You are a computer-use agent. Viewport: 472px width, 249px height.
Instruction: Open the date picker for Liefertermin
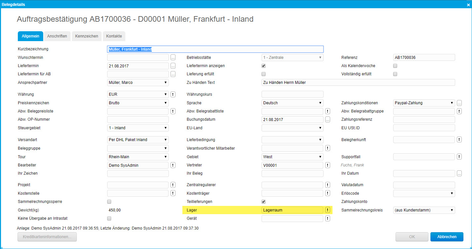click(x=173, y=66)
